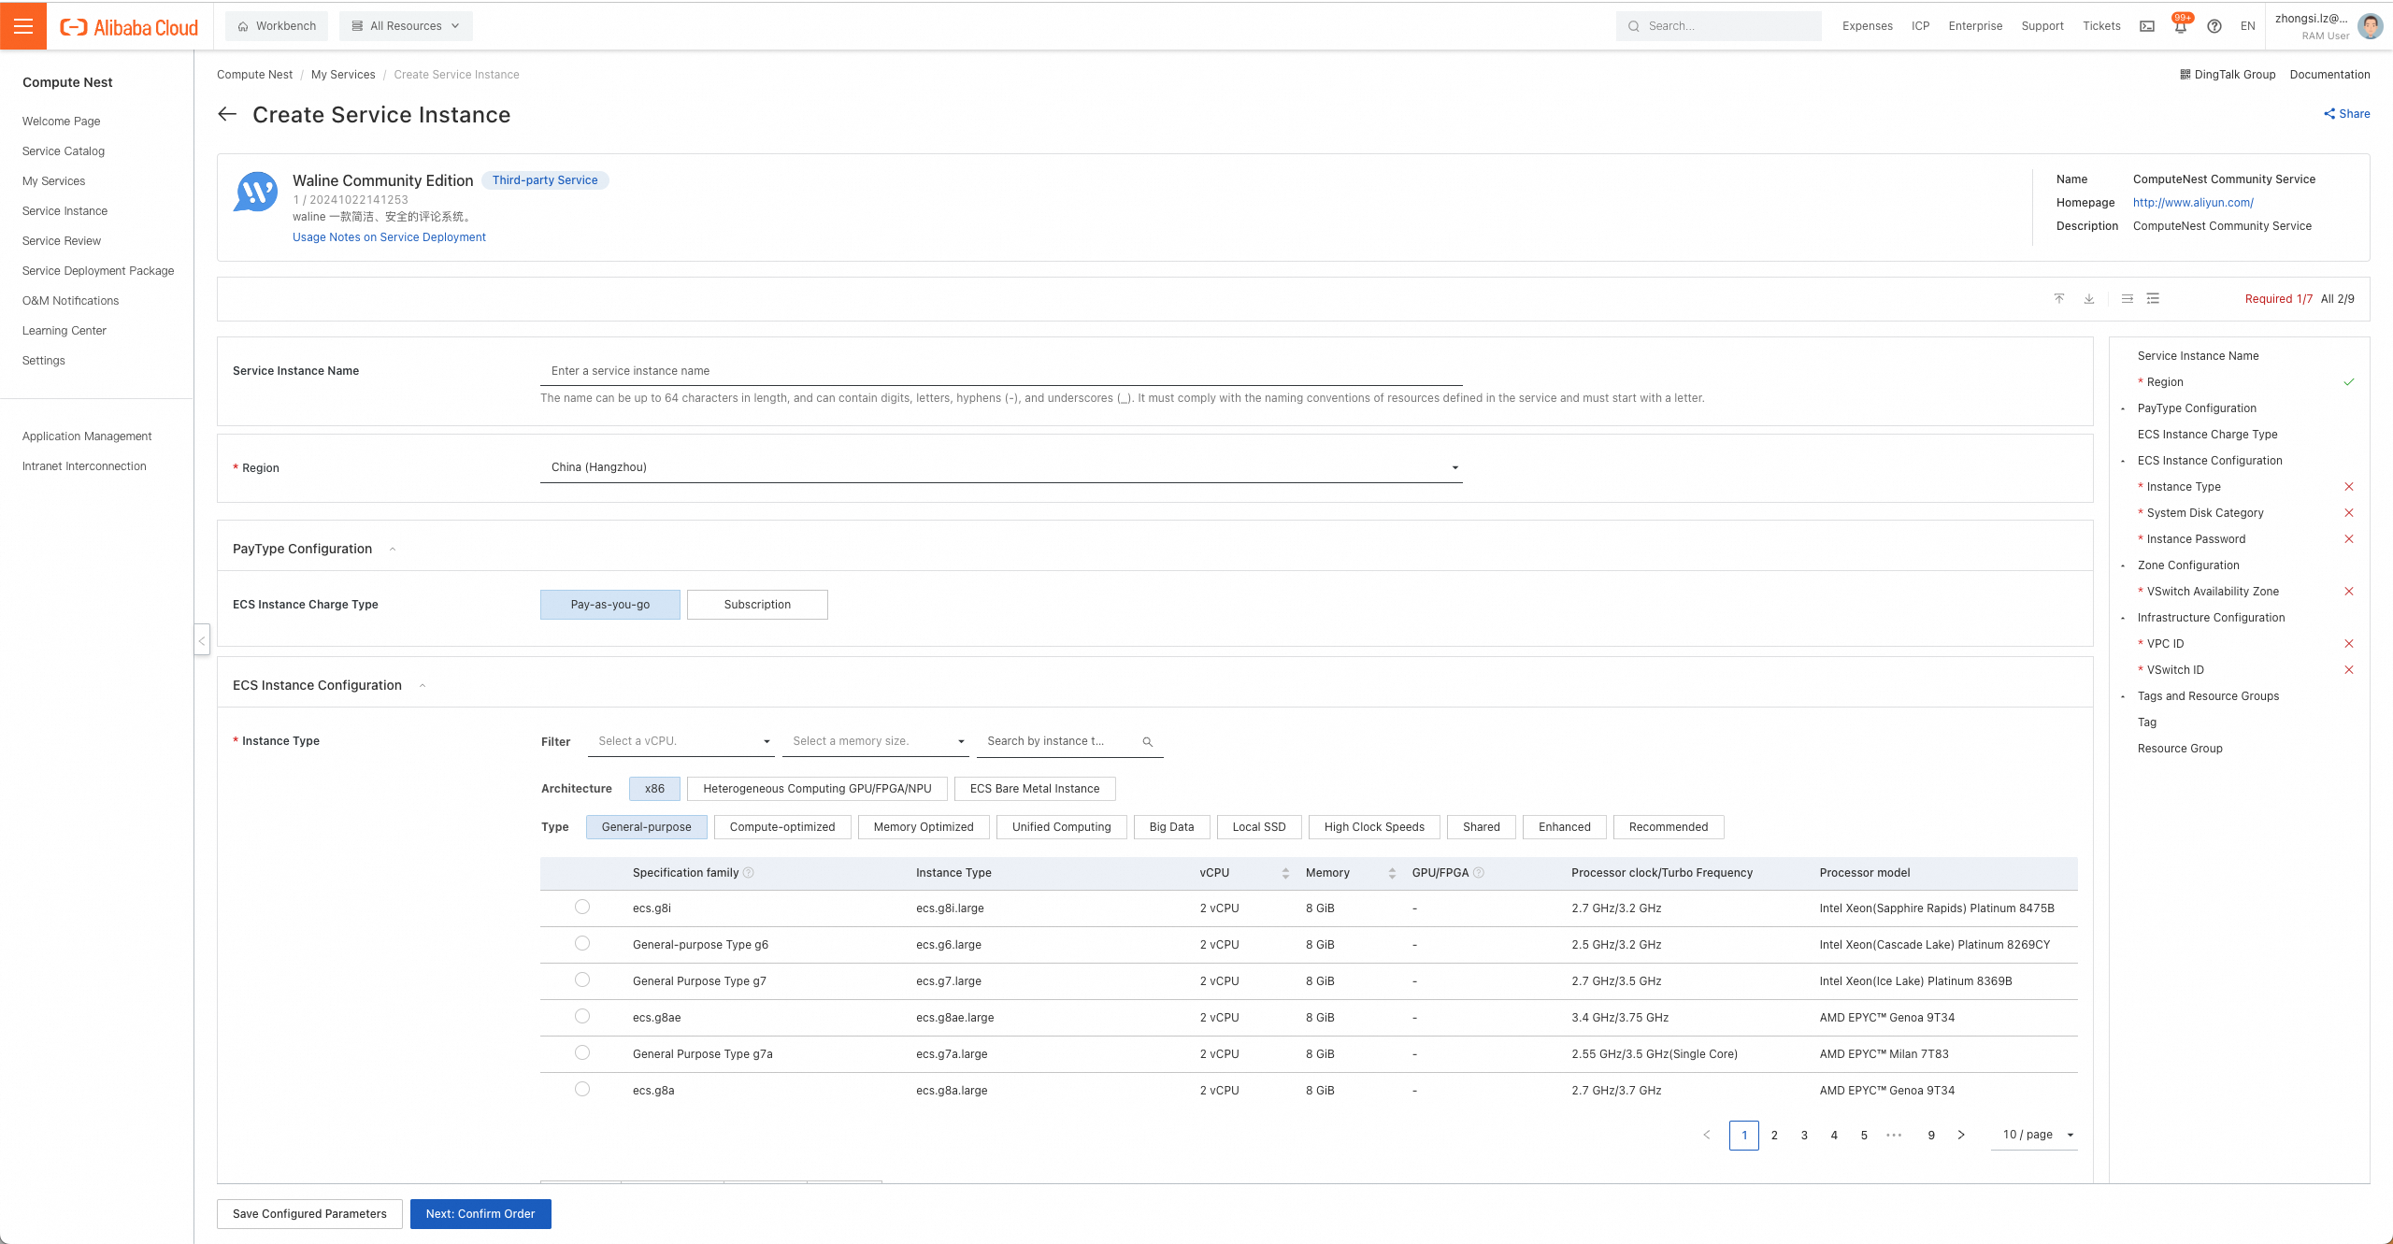Click the Specification family help icon

point(748,873)
